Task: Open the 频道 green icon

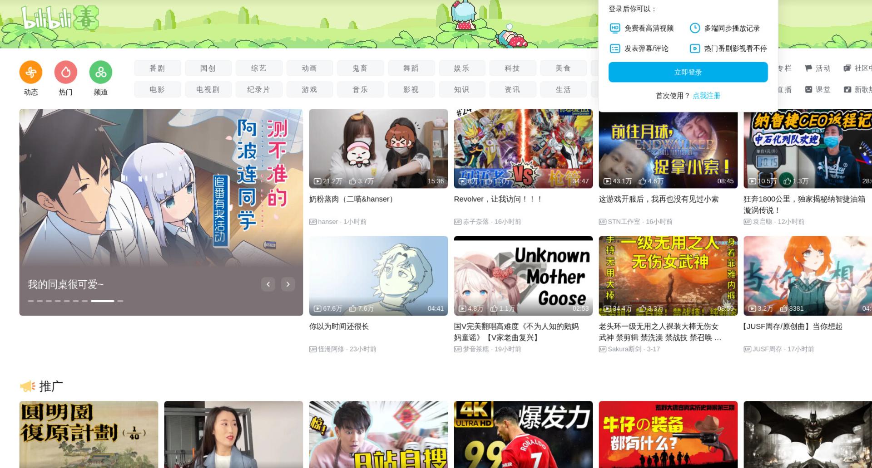Action: tap(101, 72)
